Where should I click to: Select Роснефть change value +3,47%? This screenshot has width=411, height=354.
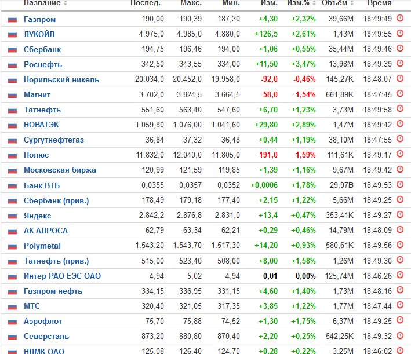pos(303,64)
